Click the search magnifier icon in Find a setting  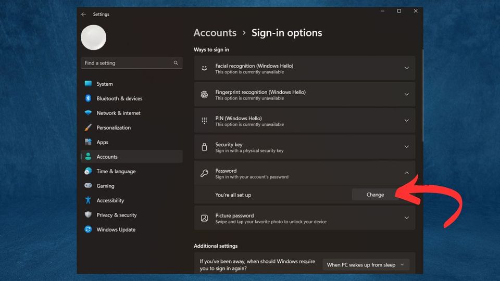176,63
